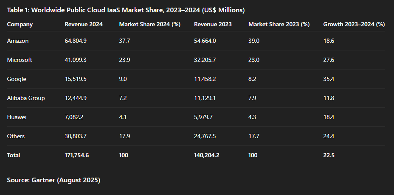The height and width of the screenshot is (195, 394).
Task: Select the Revenue 2024 column header
Action: point(84,24)
